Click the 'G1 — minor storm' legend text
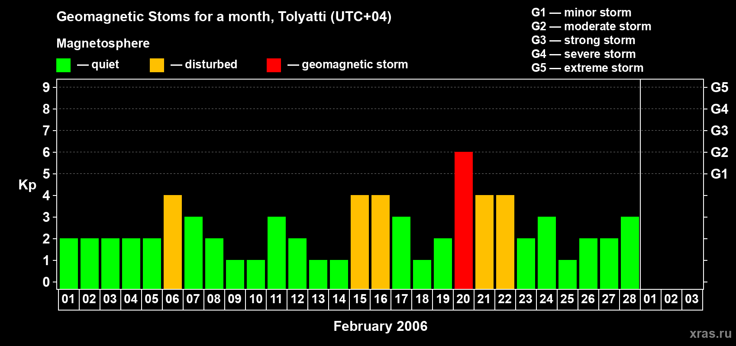The image size is (736, 346). click(x=581, y=13)
